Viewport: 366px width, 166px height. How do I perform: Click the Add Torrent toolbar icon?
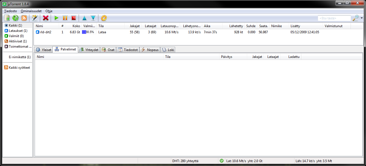[7, 18]
